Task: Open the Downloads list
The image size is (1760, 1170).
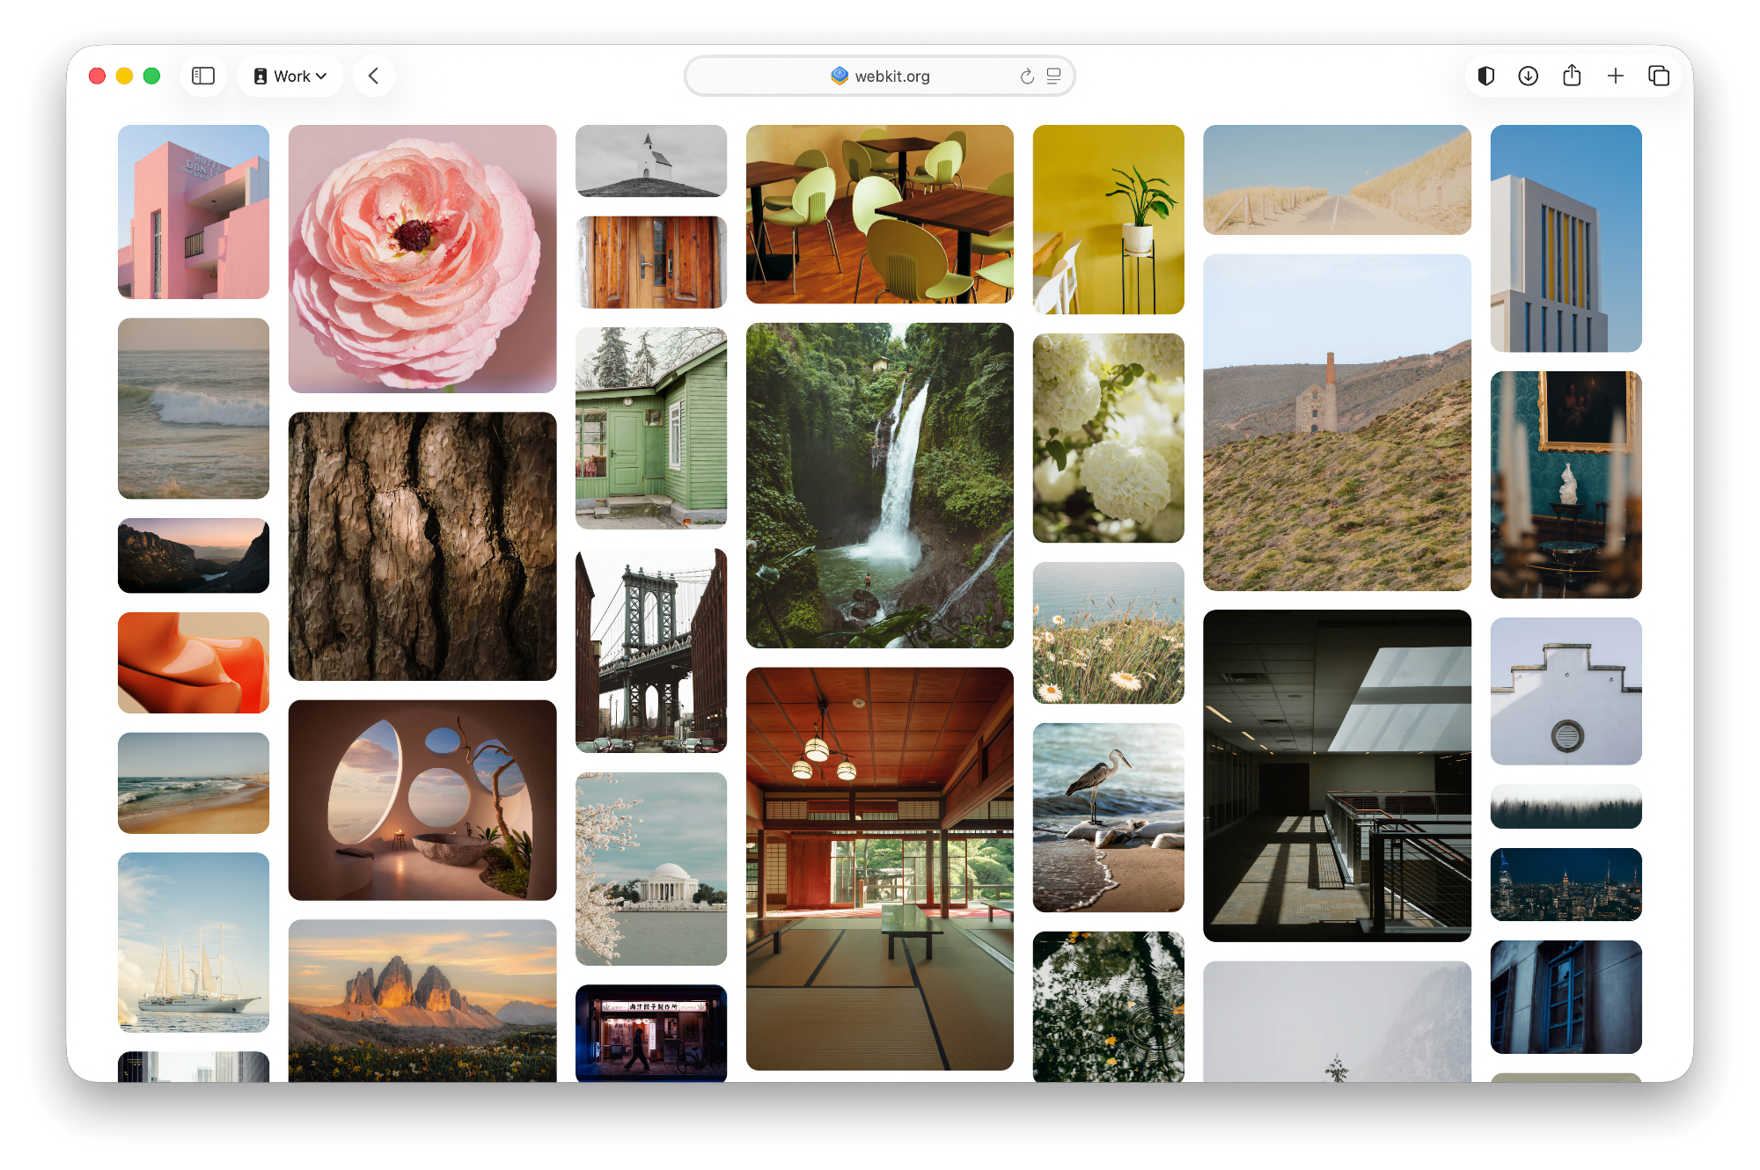Action: point(1529,76)
